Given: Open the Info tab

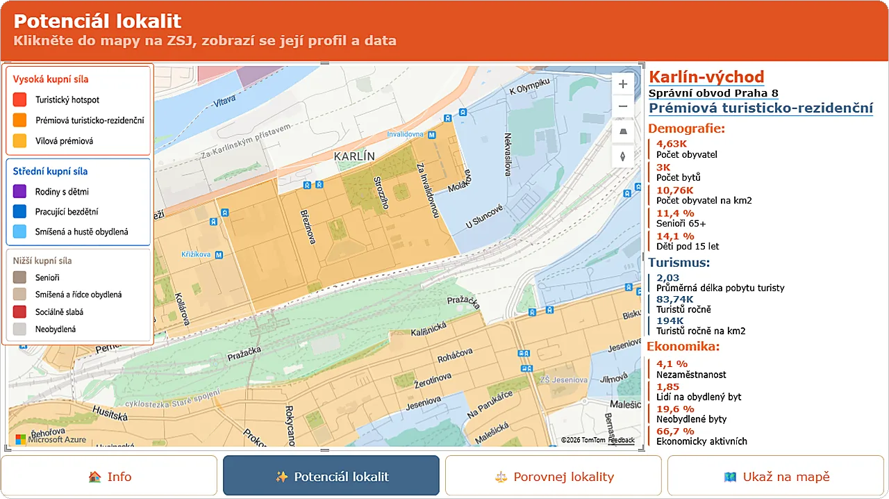Looking at the screenshot, I should click(x=109, y=476).
